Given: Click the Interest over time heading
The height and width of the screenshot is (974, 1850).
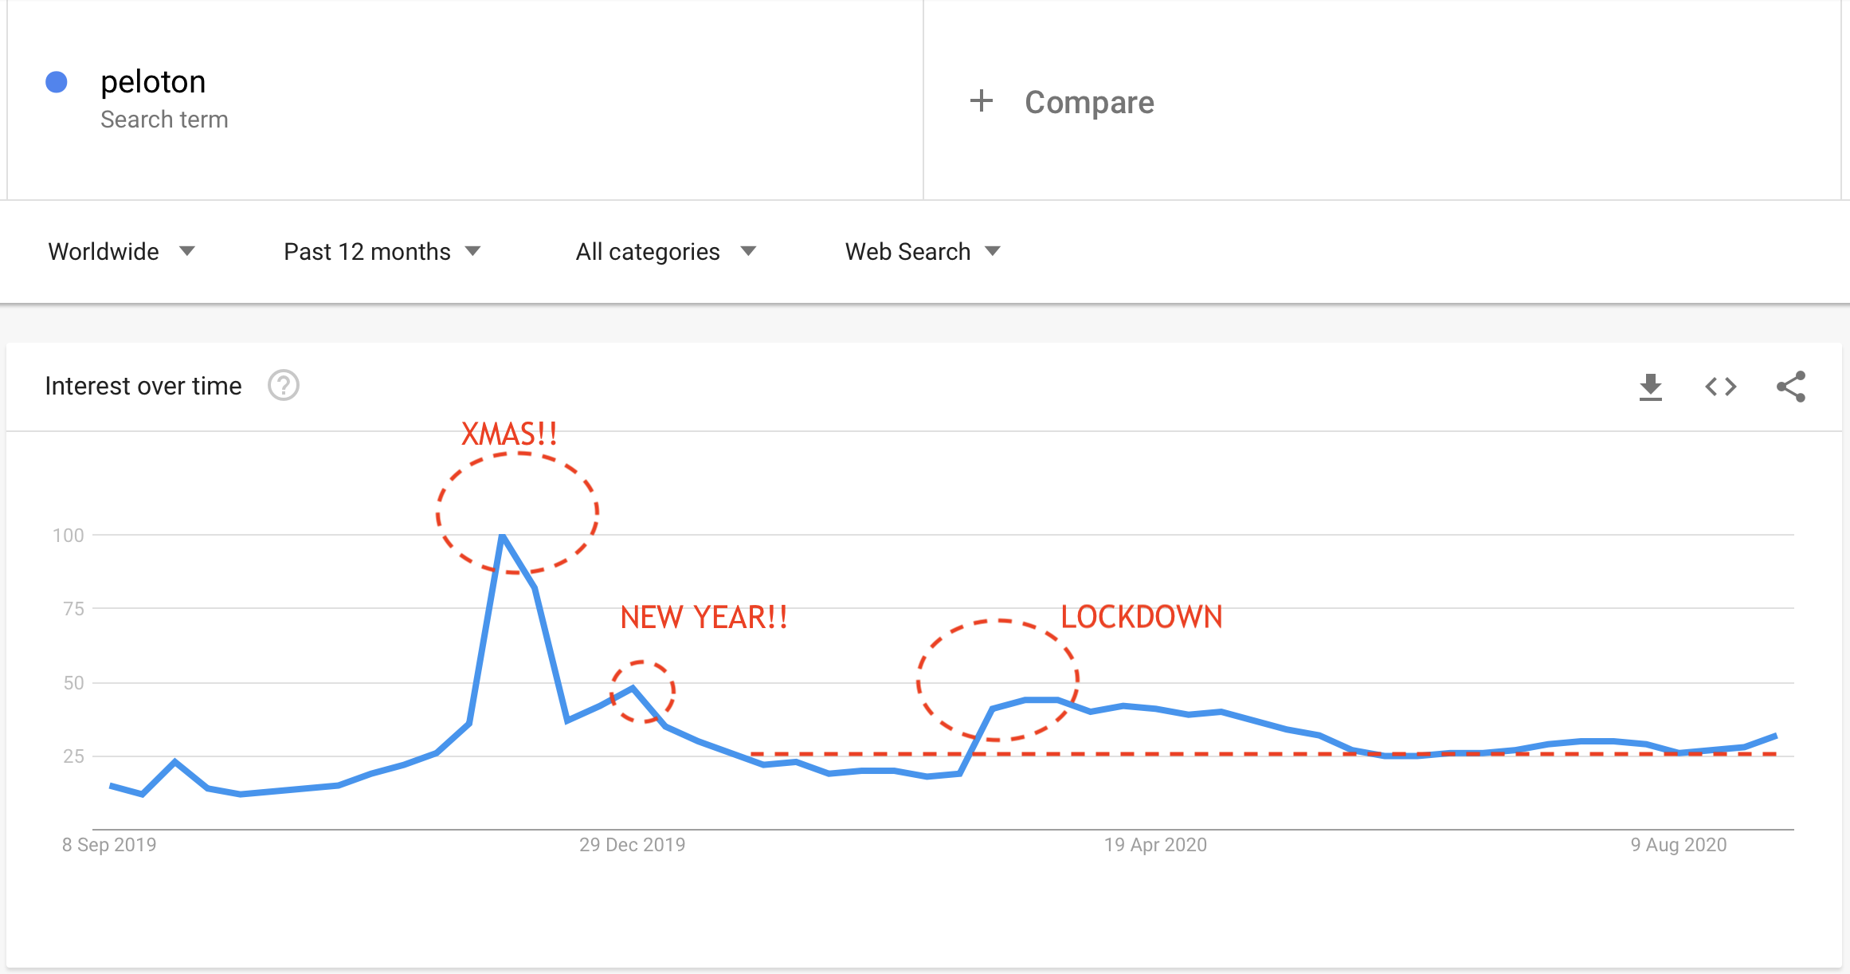Looking at the screenshot, I should point(143,386).
